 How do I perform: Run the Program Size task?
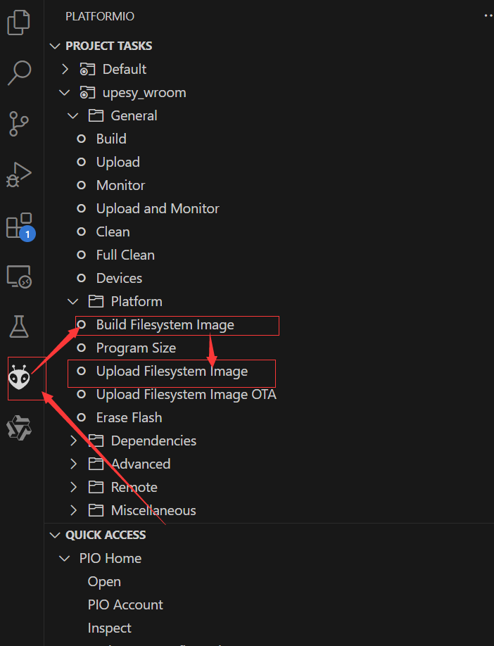click(x=136, y=348)
